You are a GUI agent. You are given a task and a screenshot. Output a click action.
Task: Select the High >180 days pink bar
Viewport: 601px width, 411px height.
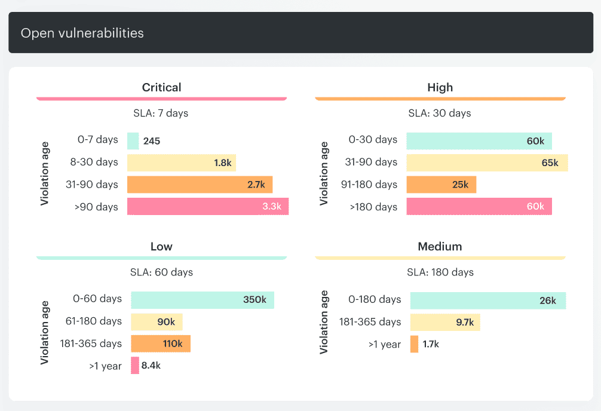479,207
